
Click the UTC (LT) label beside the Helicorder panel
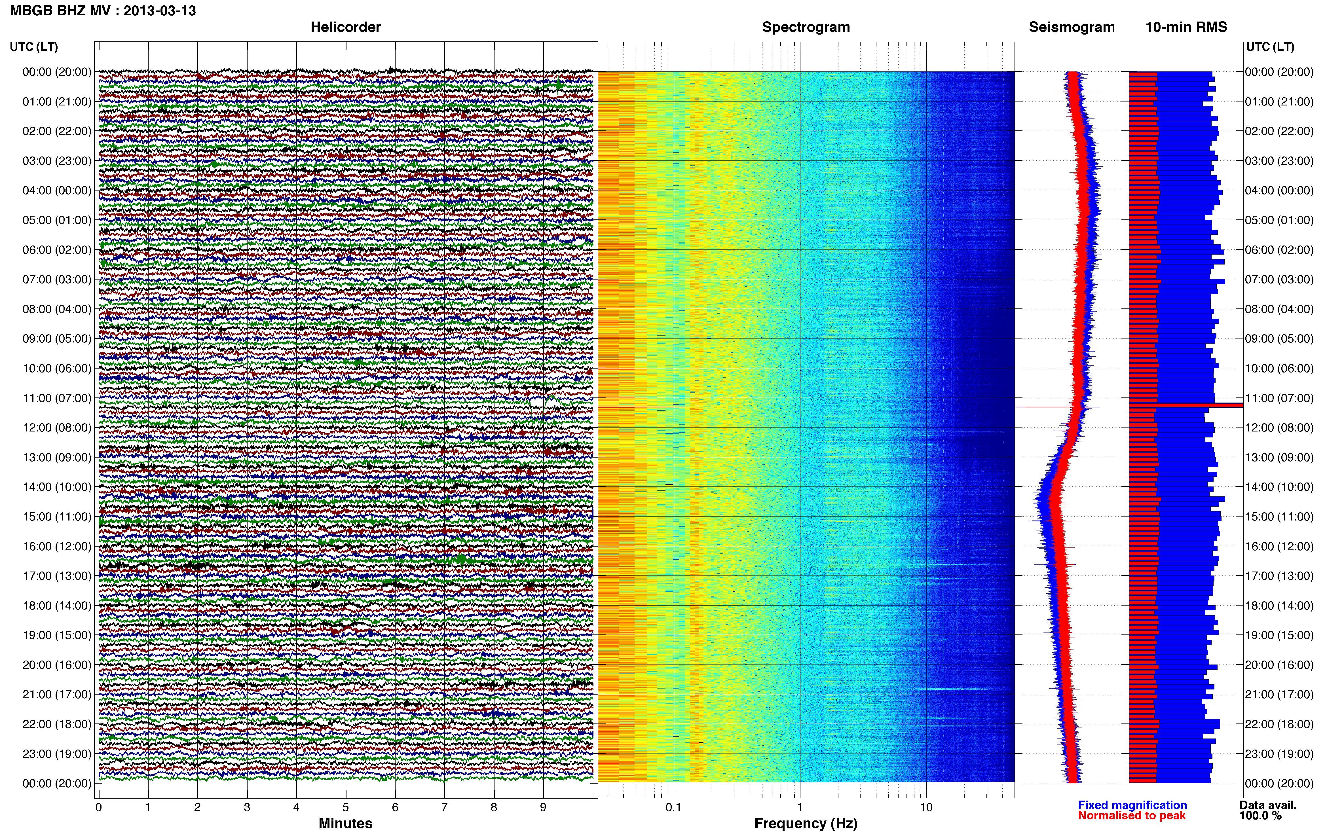34,47
